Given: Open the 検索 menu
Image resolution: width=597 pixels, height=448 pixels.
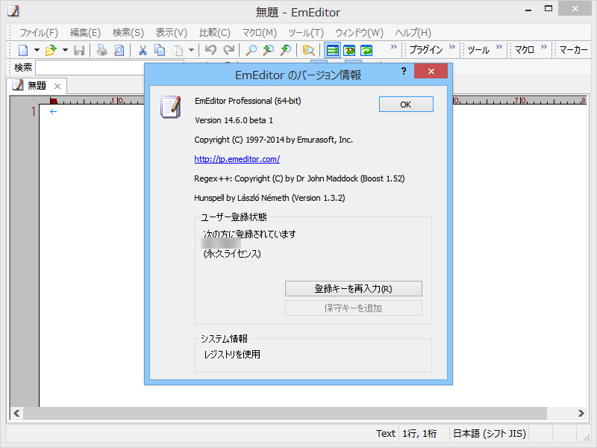Looking at the screenshot, I should coord(127,32).
